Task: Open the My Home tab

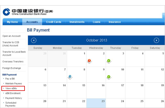Action: (12, 22)
